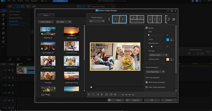
Task: Select the two-frame diagonal layout
Action: [x=120, y=19]
